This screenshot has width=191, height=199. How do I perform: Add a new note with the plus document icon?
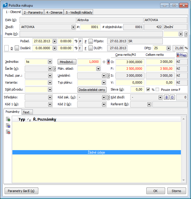pyautogui.click(x=8, y=119)
